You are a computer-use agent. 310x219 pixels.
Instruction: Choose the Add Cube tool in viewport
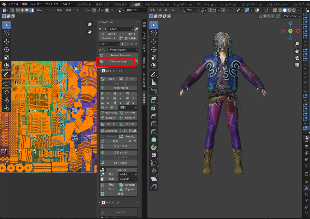(154, 92)
